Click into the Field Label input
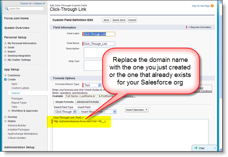 pos(99,34)
